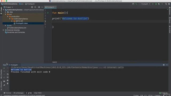Viewport: 171px width, 96px height.
Task: Click the run gutter arrow next to main
Action: (x=48, y=13)
